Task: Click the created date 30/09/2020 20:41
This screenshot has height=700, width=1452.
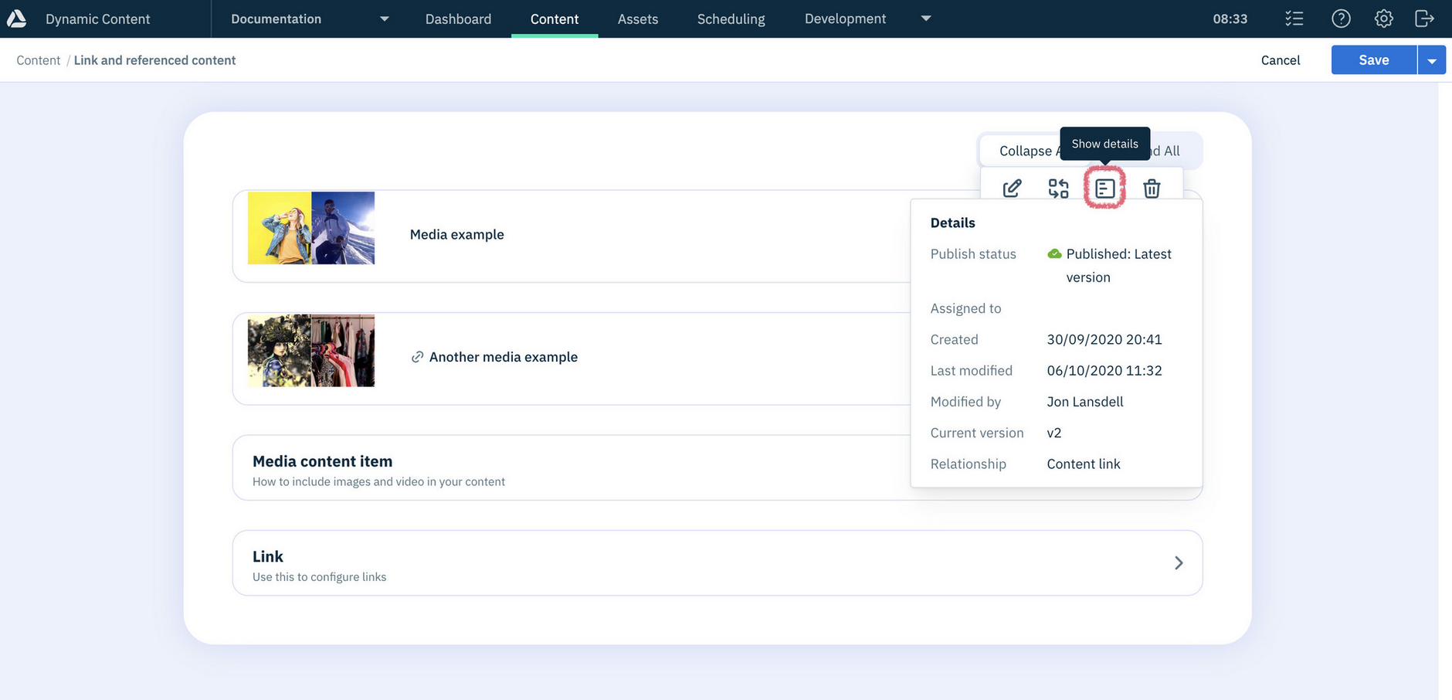Action: click(1104, 339)
